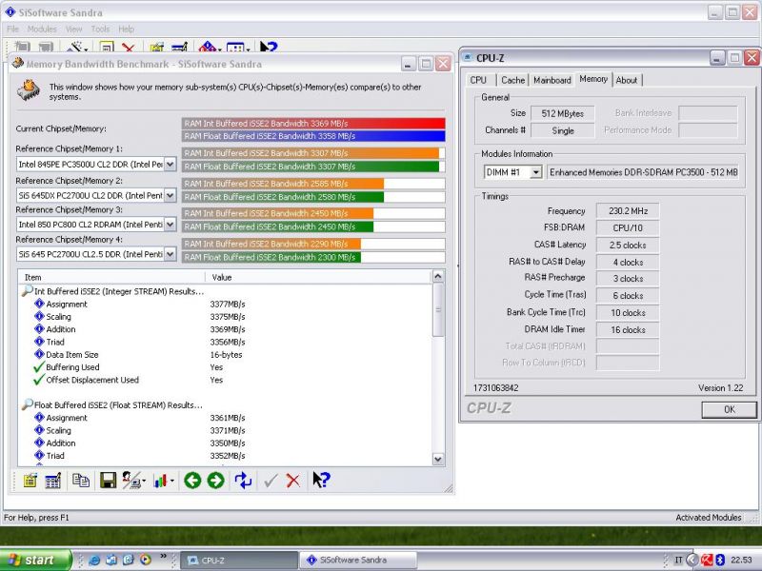Open Sandra Help menu
Viewport: 762px width, 571px height.
(x=127, y=30)
